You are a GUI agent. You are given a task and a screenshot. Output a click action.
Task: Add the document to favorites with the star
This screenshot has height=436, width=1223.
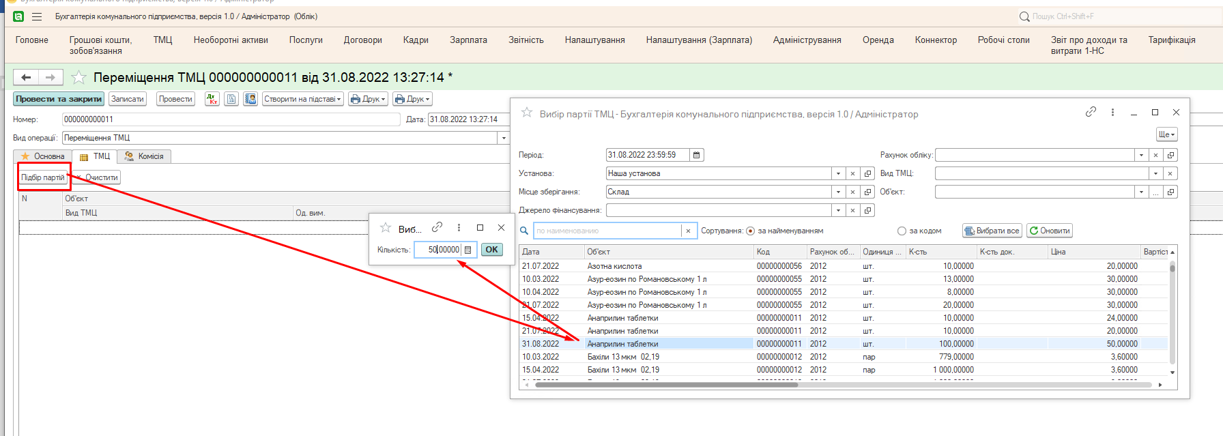(x=79, y=77)
